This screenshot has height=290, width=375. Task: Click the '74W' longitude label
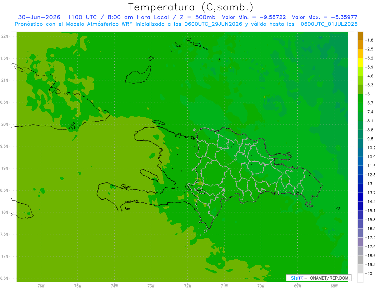[114, 286]
